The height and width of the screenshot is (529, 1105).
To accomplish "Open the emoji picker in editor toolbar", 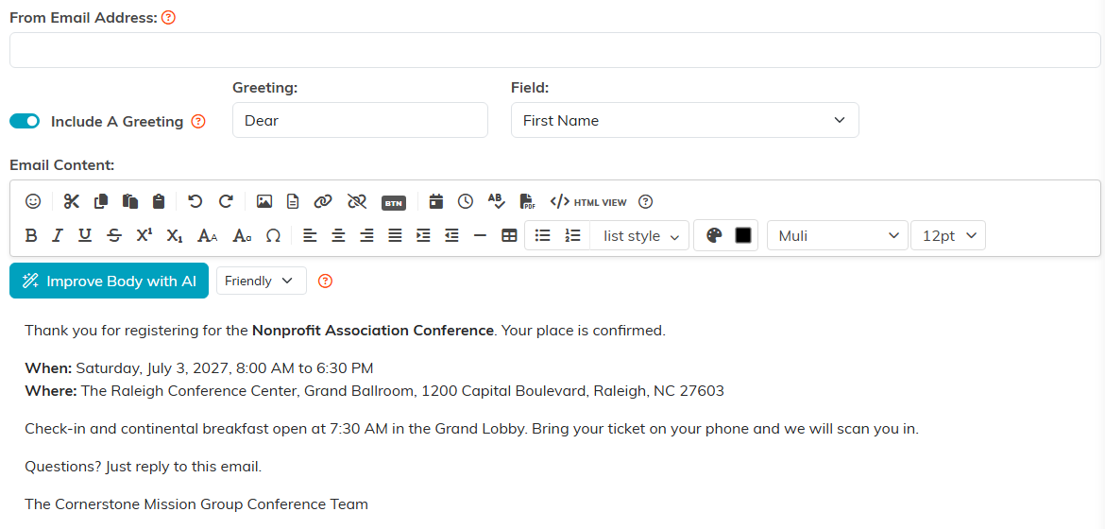I will 33,202.
